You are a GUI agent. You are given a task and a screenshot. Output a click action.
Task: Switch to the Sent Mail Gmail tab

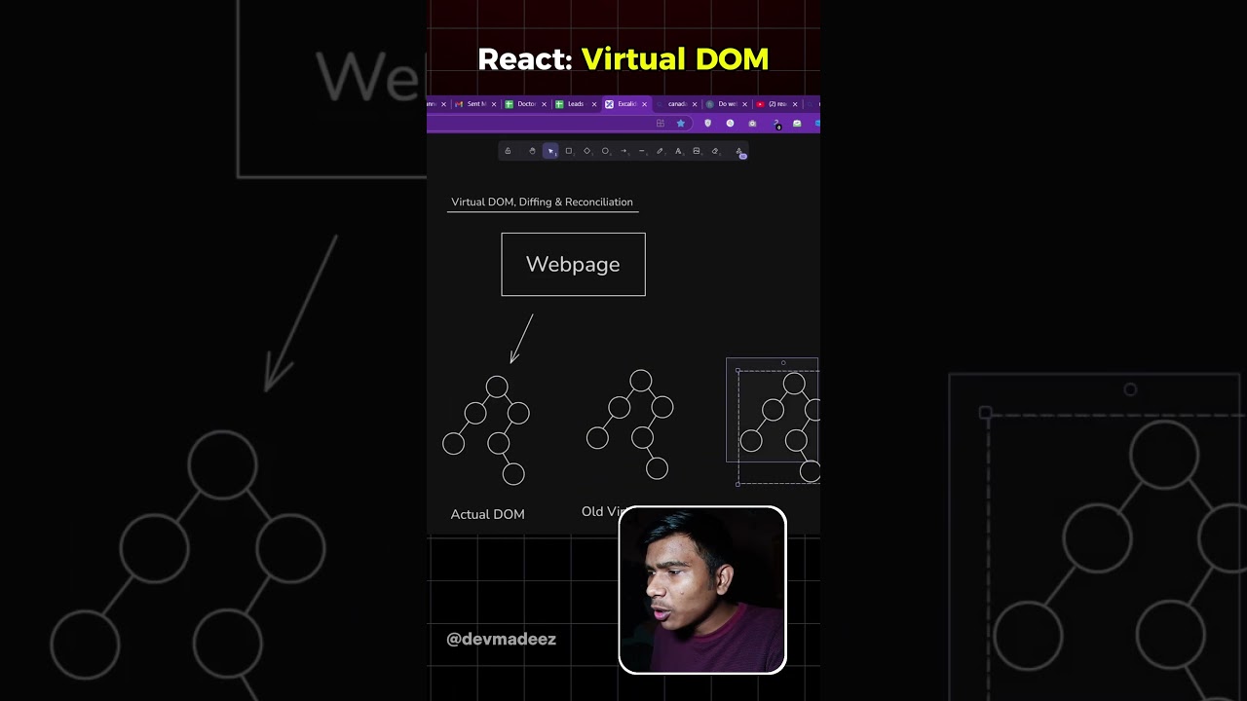click(x=474, y=104)
